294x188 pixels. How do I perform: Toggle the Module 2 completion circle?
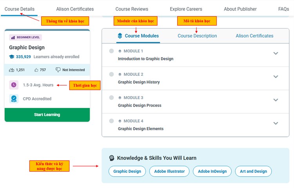pyautogui.click(x=112, y=74)
